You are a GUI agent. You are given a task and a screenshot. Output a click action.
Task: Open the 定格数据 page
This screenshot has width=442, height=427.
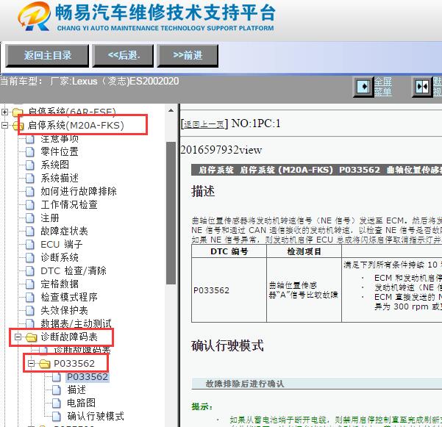coord(60,284)
